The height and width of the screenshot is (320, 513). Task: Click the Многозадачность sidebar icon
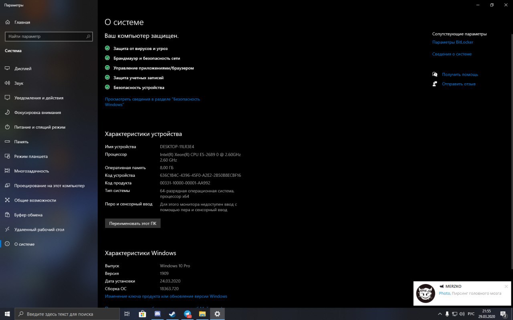7,171
